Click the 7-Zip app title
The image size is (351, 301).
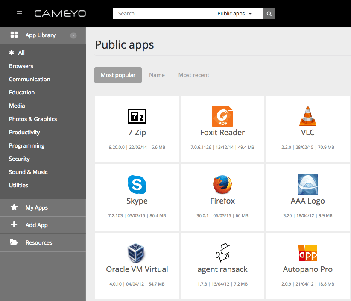point(137,133)
